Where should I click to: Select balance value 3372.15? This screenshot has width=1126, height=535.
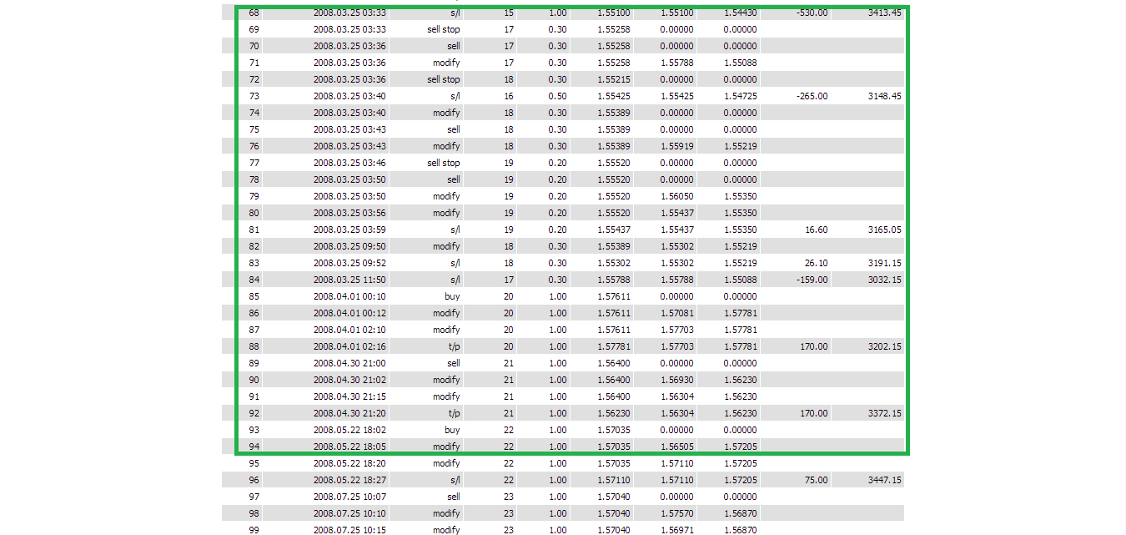pos(884,413)
